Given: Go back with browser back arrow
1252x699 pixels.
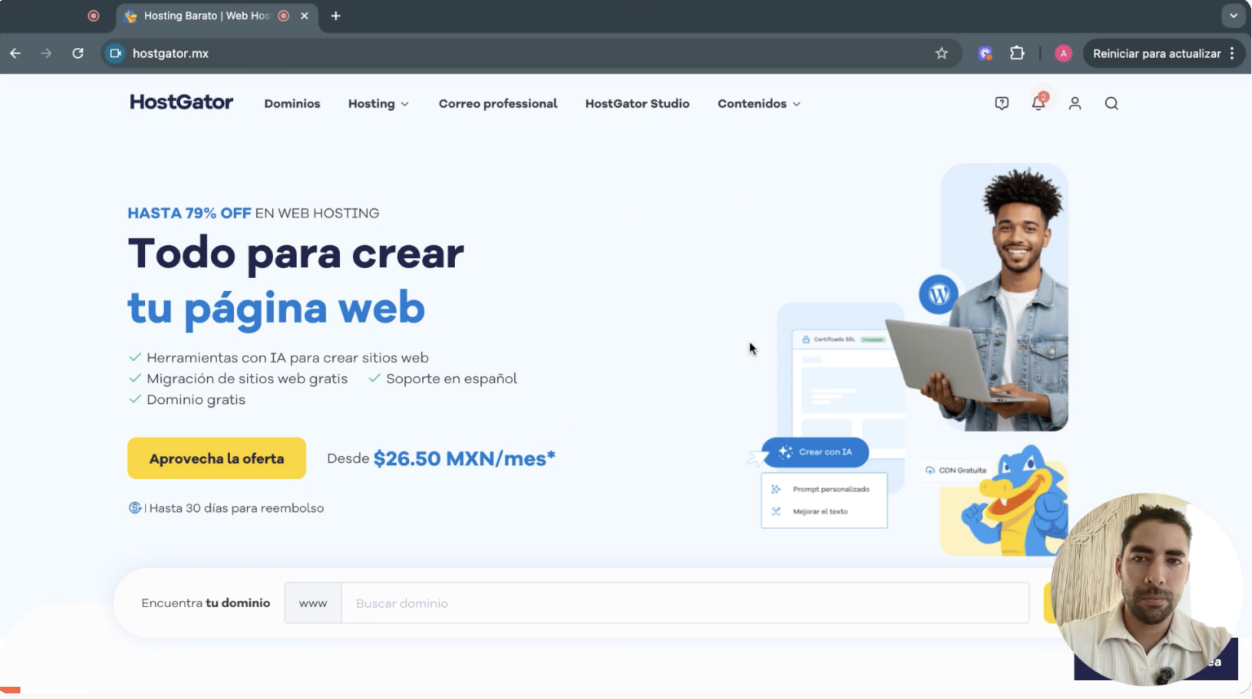Looking at the screenshot, I should click(x=15, y=54).
